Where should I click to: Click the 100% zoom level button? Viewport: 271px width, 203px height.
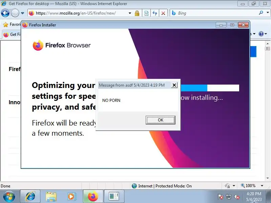pyautogui.click(x=248, y=186)
